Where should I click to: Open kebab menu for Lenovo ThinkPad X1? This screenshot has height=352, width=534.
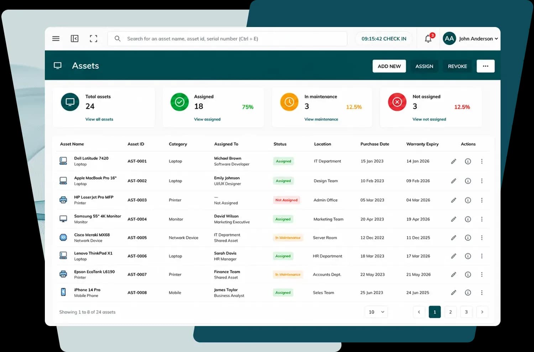(482, 256)
